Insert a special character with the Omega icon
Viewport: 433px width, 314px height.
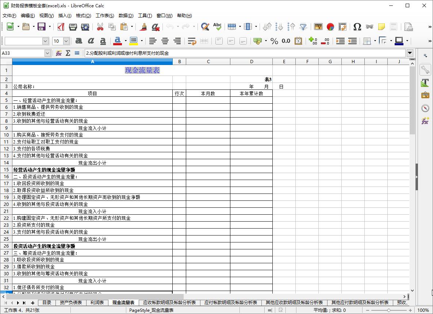click(357, 27)
